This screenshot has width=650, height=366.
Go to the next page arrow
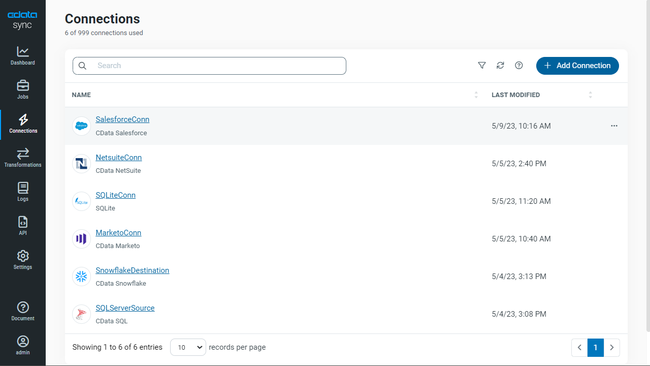pyautogui.click(x=612, y=348)
